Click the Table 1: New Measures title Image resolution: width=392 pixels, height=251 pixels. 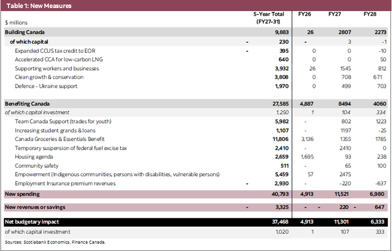(39, 6)
